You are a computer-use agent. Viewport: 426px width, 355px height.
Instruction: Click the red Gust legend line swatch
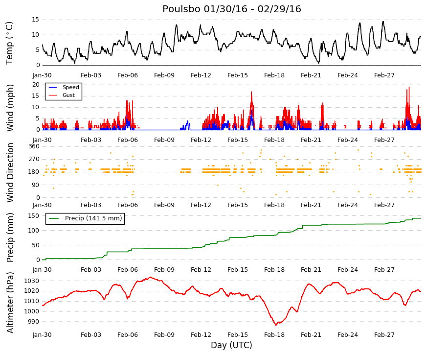[x=53, y=95]
